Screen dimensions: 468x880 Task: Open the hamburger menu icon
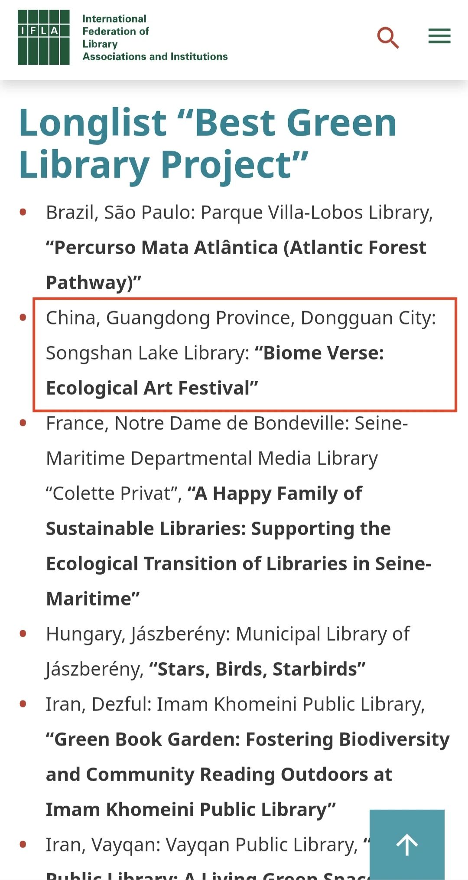tap(439, 36)
